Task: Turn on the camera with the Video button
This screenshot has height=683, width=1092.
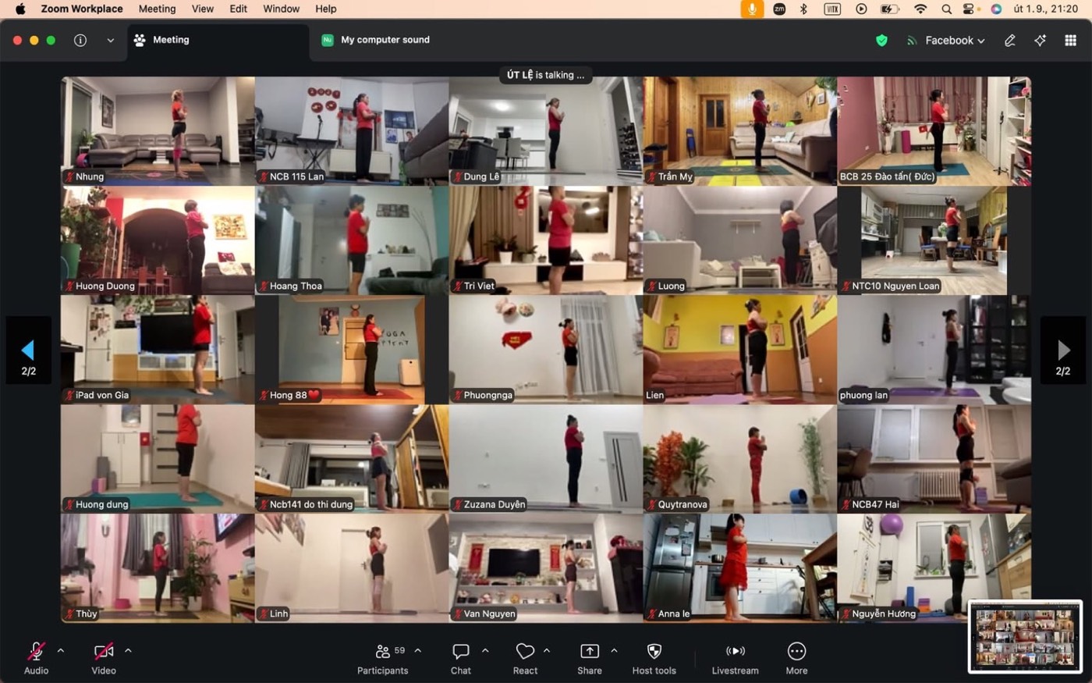Action: (x=104, y=658)
